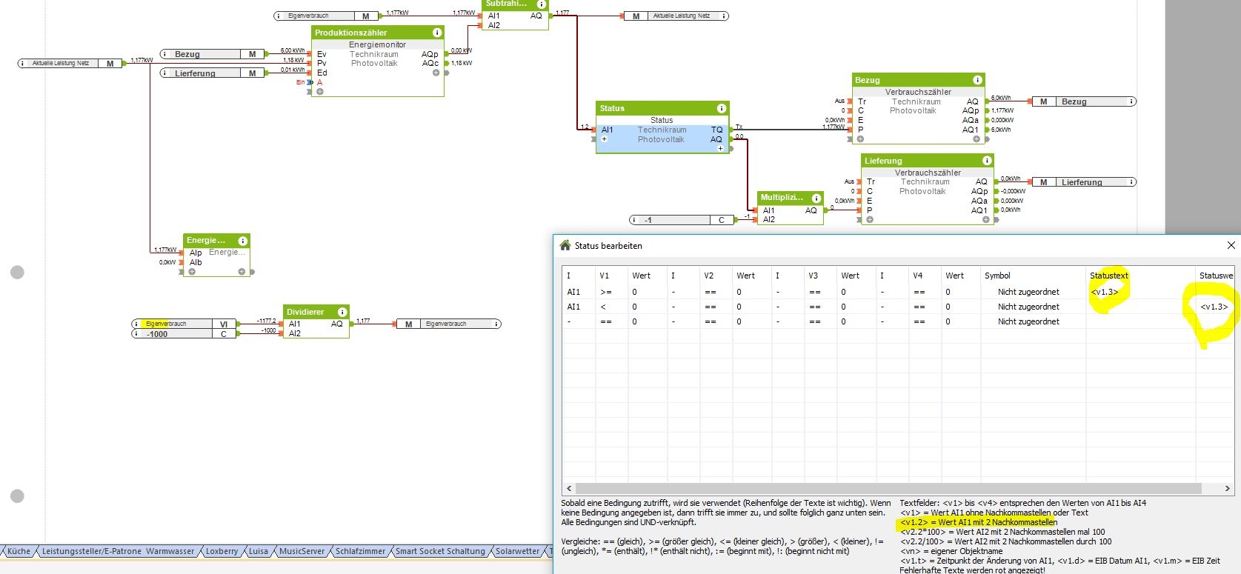Click info icon on Multiplizierer block

tap(816, 198)
